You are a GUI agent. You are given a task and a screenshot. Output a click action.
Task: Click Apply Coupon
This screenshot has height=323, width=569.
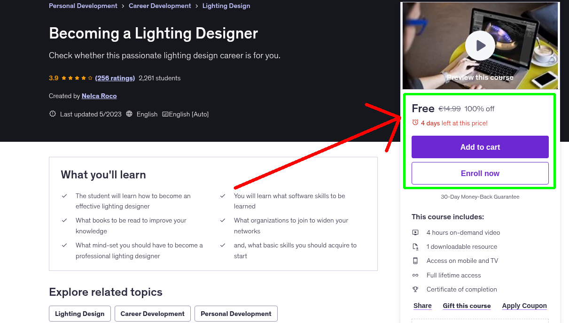point(524,306)
